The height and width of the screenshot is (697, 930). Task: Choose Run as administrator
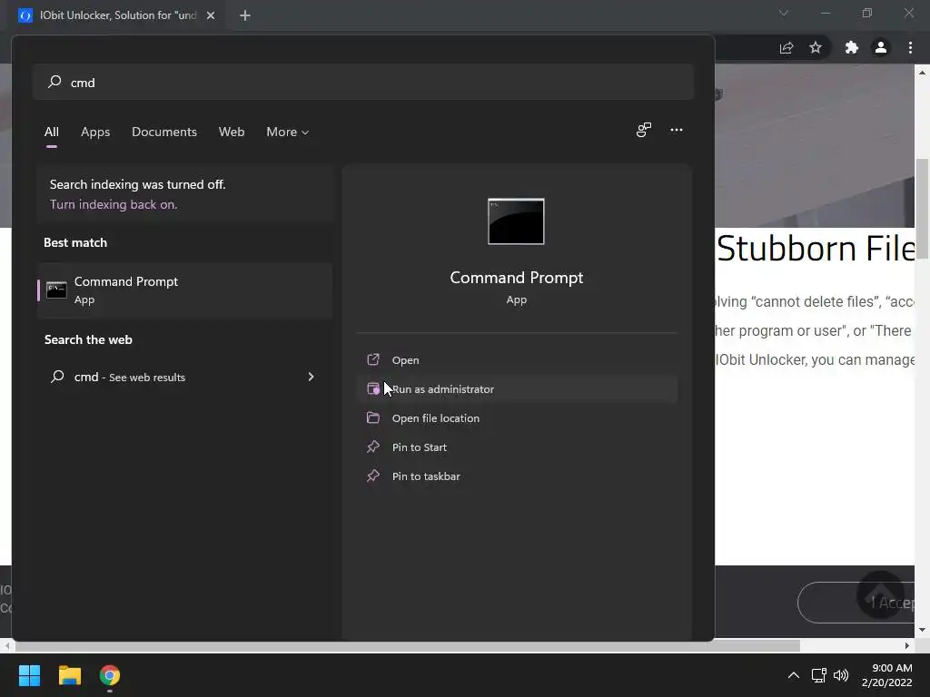517,388
